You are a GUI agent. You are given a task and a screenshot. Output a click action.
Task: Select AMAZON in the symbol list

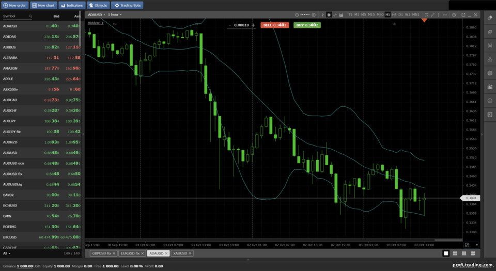pyautogui.click(x=40, y=68)
